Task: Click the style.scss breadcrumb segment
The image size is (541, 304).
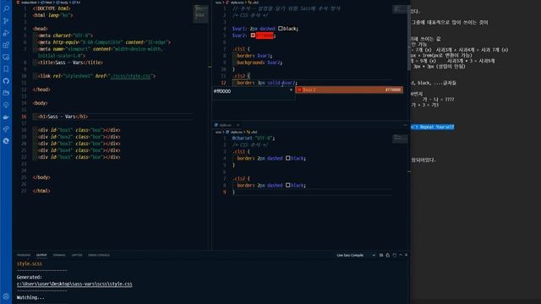Action: point(237,3)
